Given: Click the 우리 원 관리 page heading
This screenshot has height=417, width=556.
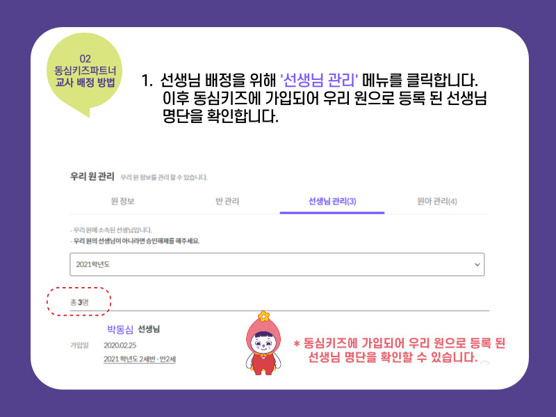Looking at the screenshot, I should 92,177.
